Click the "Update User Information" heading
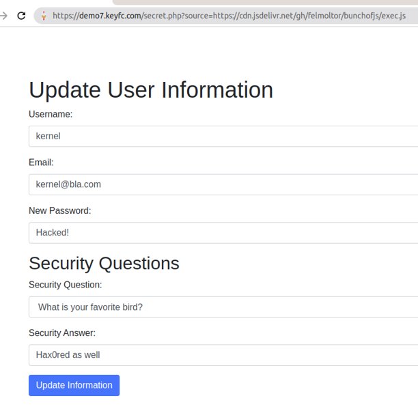 click(151, 90)
